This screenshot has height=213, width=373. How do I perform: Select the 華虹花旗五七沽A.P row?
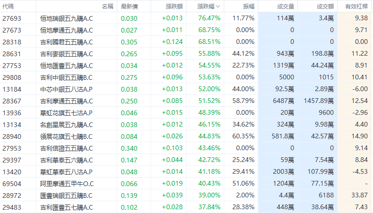coord(67,112)
